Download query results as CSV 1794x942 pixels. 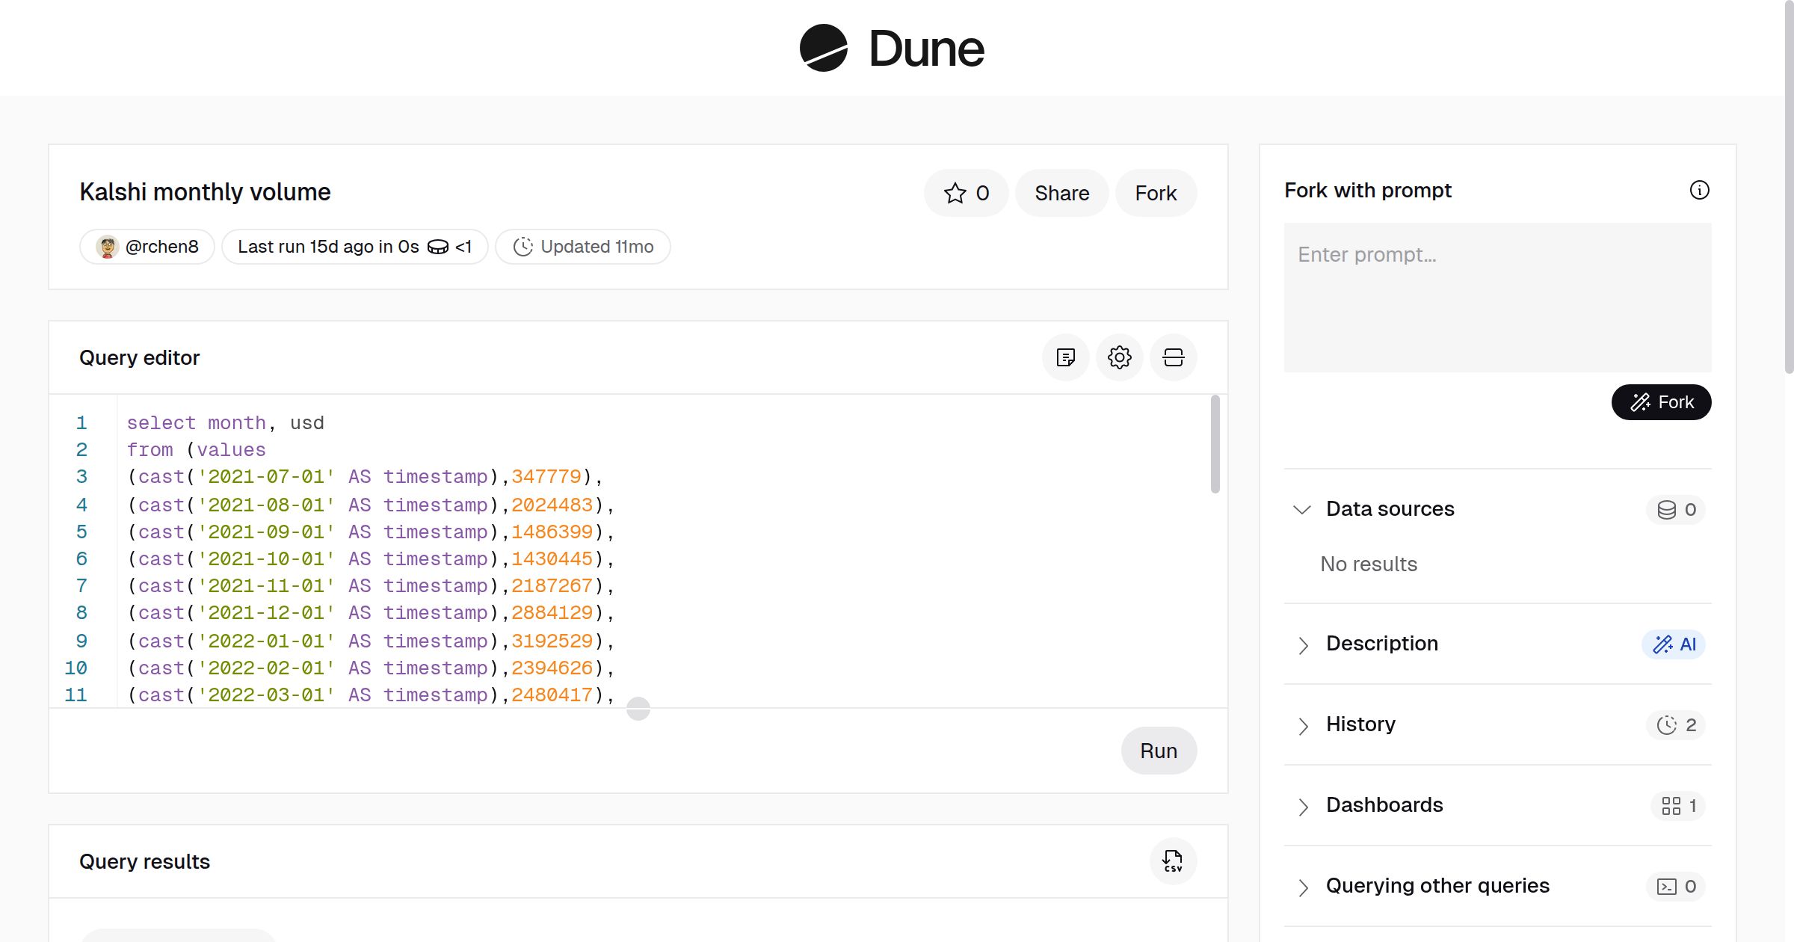click(x=1172, y=861)
